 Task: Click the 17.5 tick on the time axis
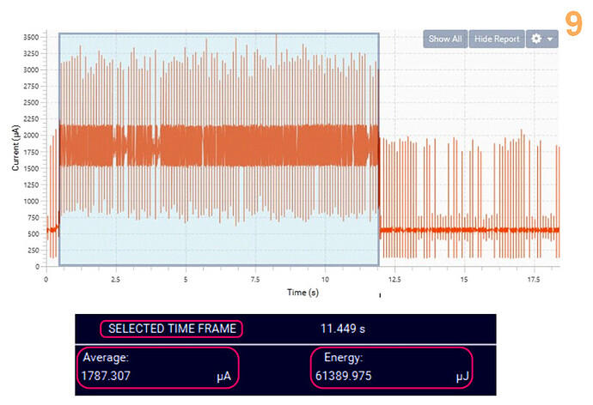[534, 279]
